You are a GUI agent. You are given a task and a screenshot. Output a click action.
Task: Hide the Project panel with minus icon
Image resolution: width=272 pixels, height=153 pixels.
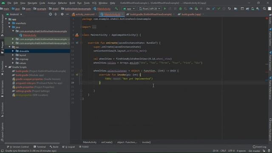(x=67, y=14)
